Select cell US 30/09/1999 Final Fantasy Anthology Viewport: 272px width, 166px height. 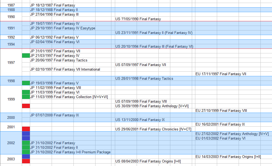pyautogui.click(x=152, y=106)
